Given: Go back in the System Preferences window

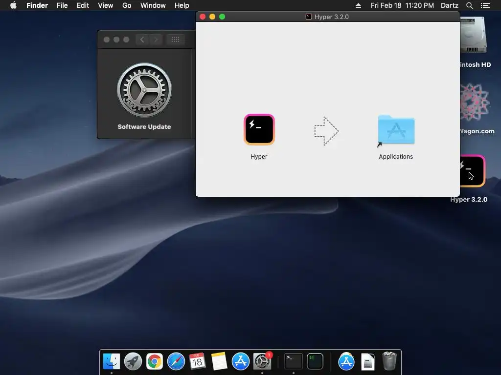Looking at the screenshot, I should click(142, 40).
